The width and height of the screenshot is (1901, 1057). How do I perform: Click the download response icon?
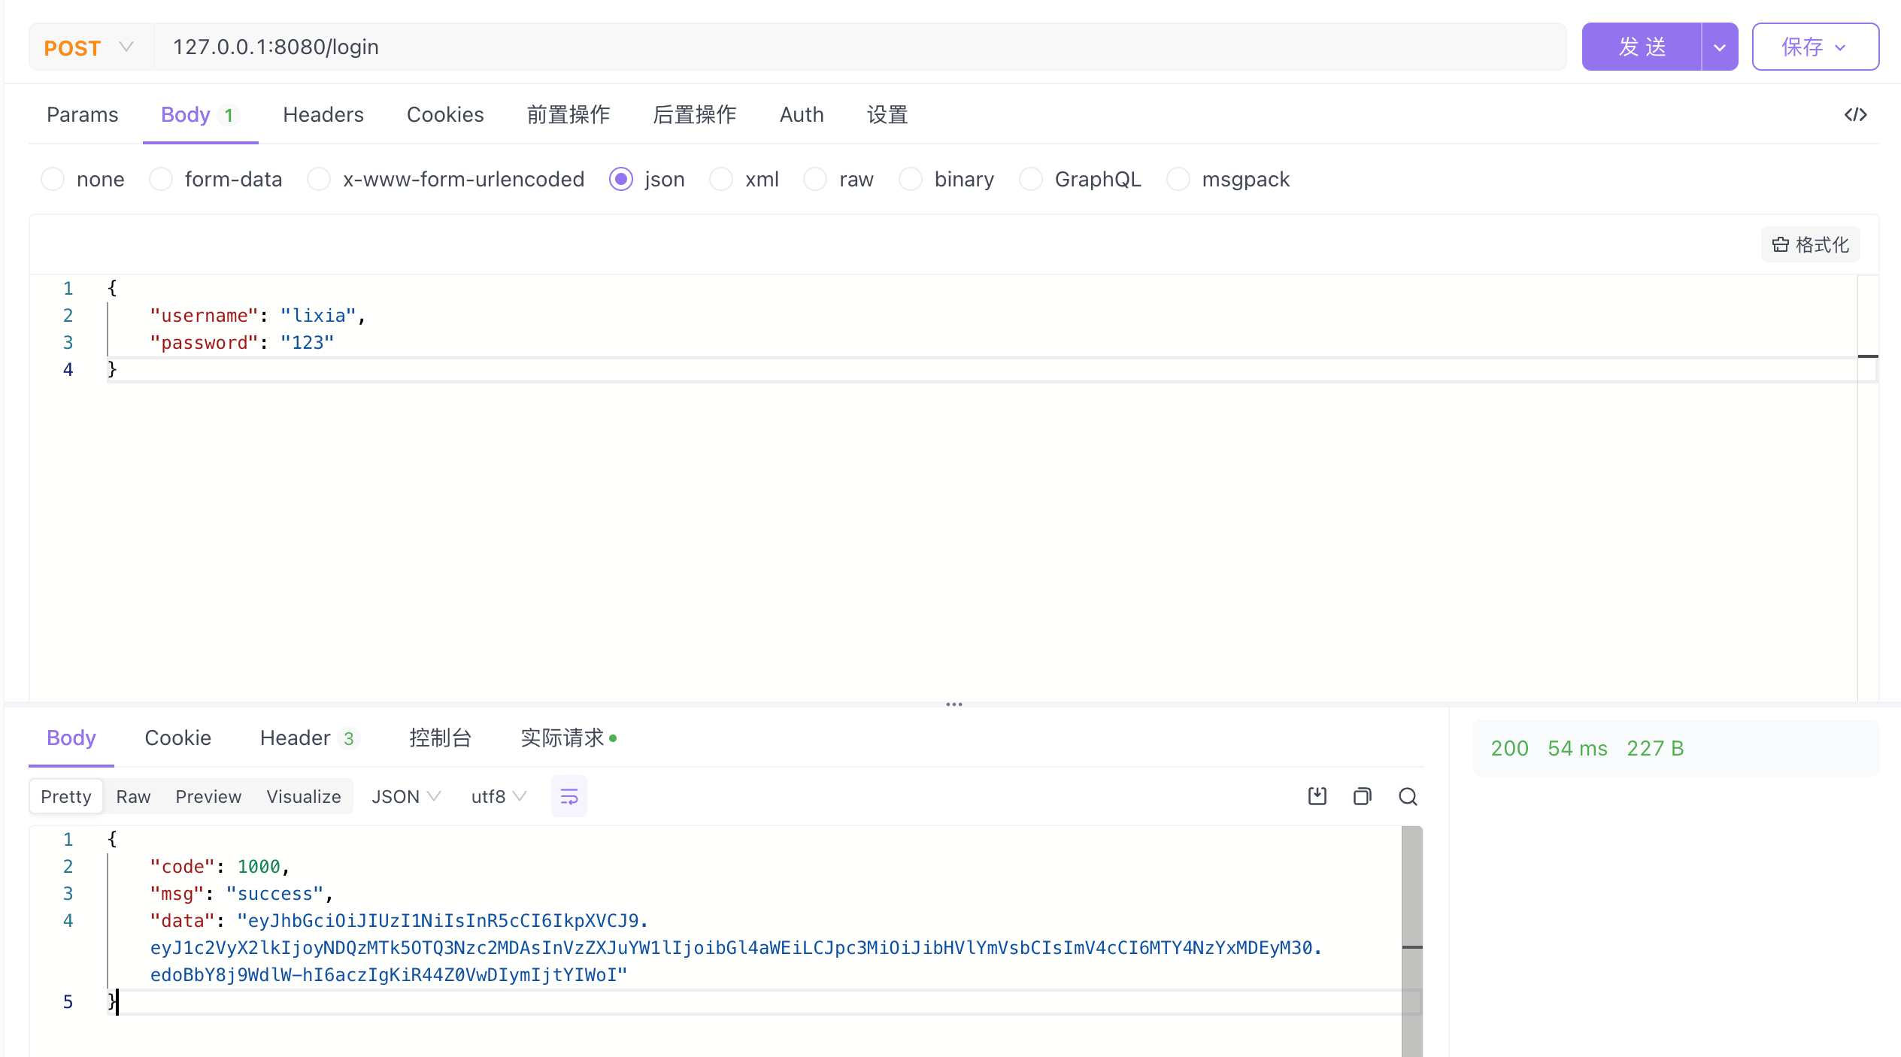tap(1317, 796)
